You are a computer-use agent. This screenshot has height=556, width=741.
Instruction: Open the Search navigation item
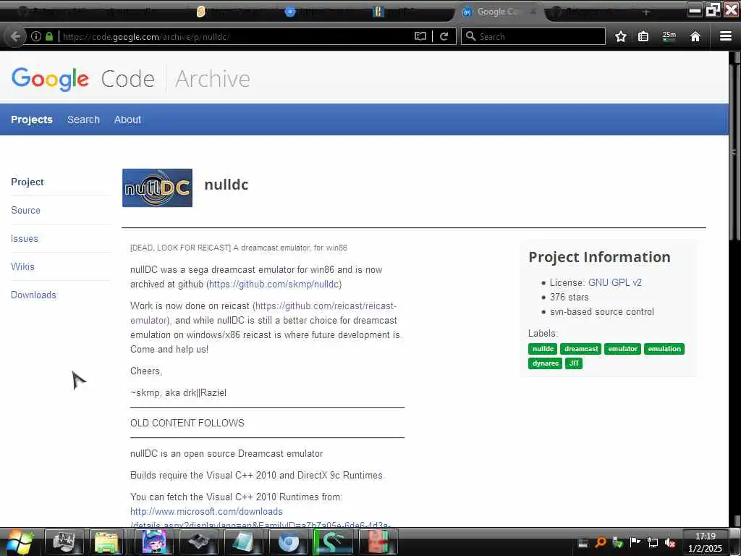click(83, 119)
